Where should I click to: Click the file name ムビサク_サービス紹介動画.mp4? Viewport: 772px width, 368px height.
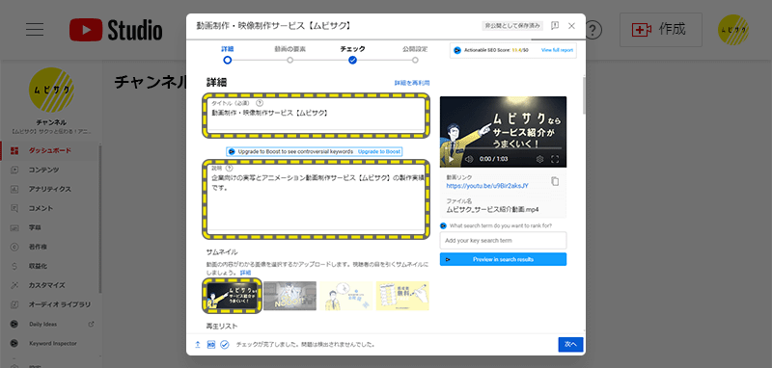(492, 209)
